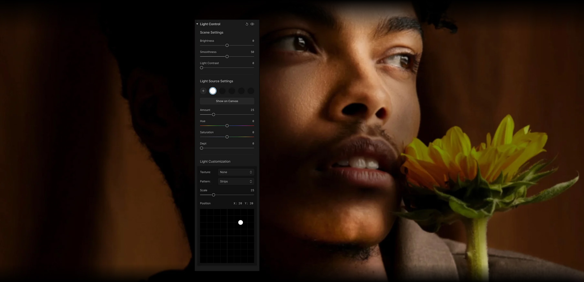The image size is (584, 282).
Task: Click the Pattern: label
Action: [x=205, y=182]
